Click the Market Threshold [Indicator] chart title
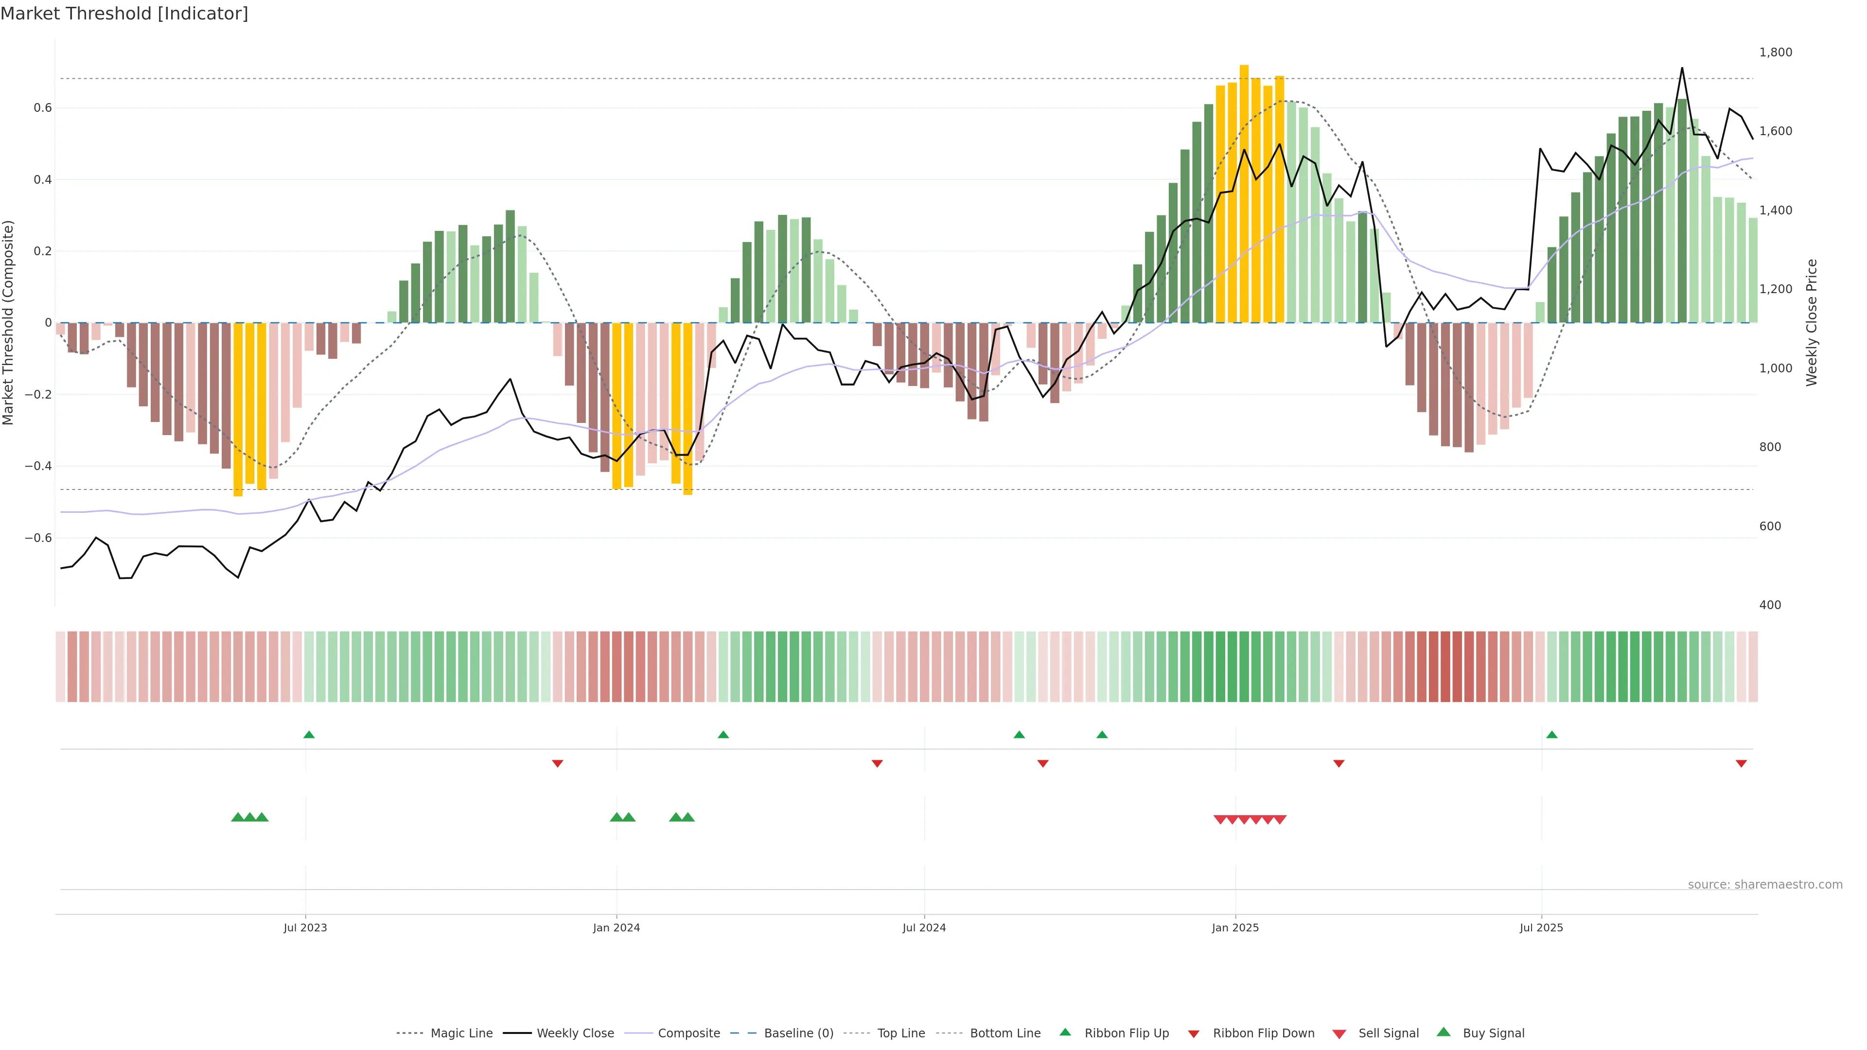1867x1050 pixels. (x=124, y=14)
